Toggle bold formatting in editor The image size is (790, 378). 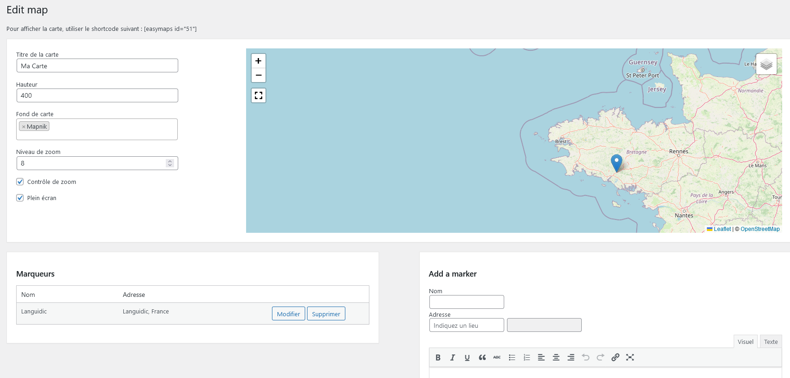pos(438,357)
